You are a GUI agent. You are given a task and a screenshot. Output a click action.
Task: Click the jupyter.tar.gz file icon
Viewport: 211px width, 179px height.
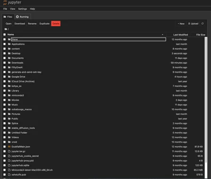tap(9, 151)
